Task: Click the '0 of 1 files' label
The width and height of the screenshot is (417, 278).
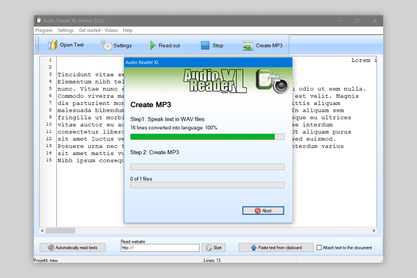Action: 141,179
